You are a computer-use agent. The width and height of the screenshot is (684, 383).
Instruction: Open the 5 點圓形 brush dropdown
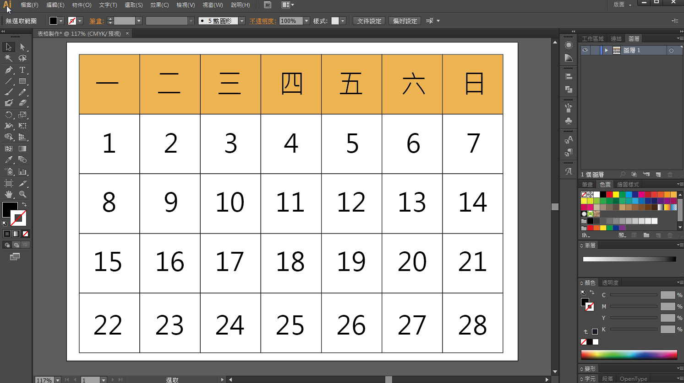coord(242,21)
